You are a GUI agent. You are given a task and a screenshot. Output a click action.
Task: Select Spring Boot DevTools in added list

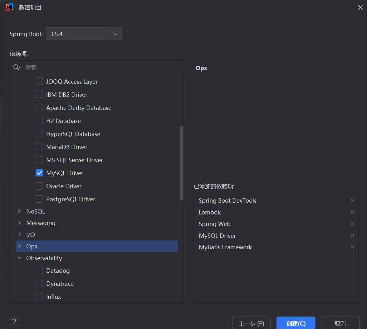tap(228, 200)
